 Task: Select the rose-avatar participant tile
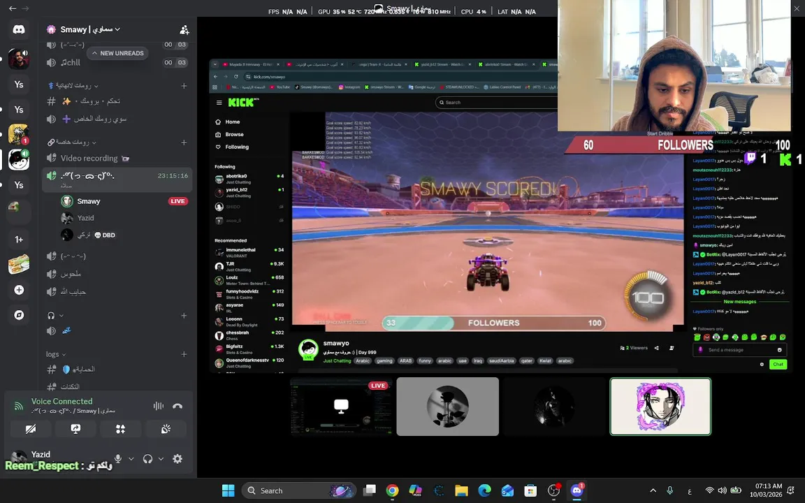pyautogui.click(x=448, y=407)
